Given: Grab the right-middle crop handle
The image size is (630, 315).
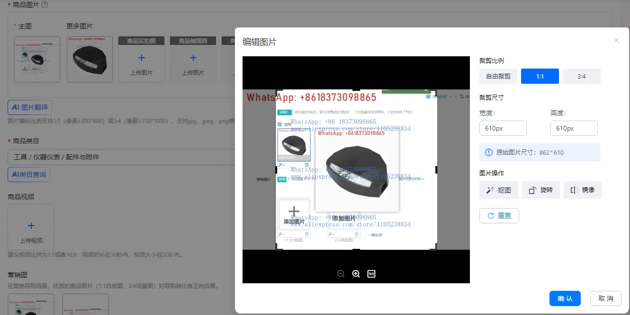Looking at the screenshot, I should [436, 169].
